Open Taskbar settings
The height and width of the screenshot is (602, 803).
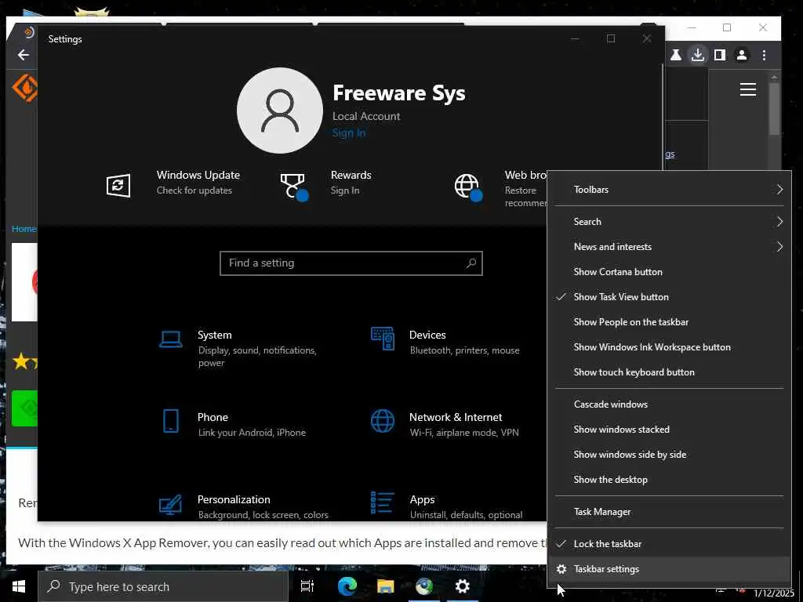point(670,569)
